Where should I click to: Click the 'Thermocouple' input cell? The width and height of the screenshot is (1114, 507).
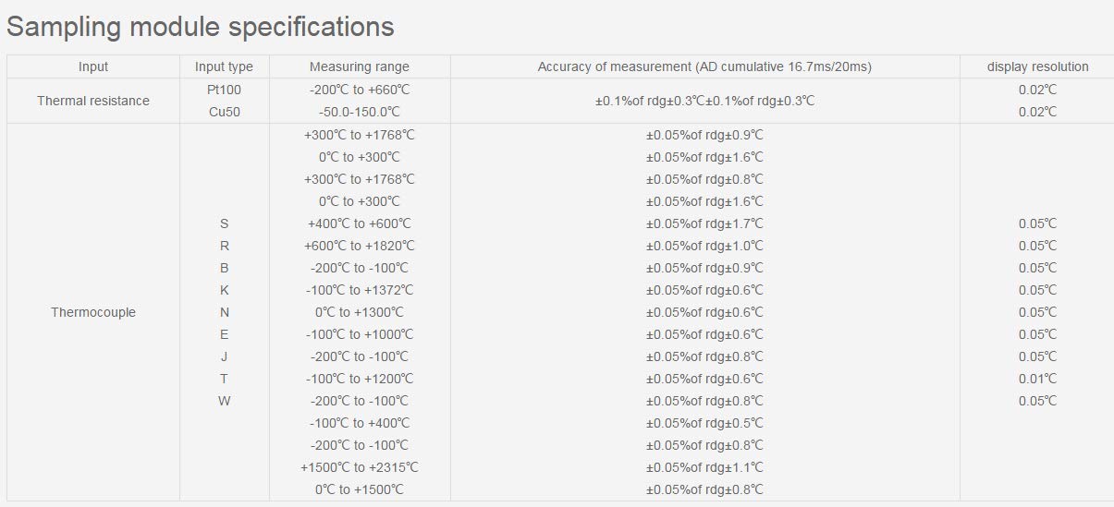coord(93,312)
